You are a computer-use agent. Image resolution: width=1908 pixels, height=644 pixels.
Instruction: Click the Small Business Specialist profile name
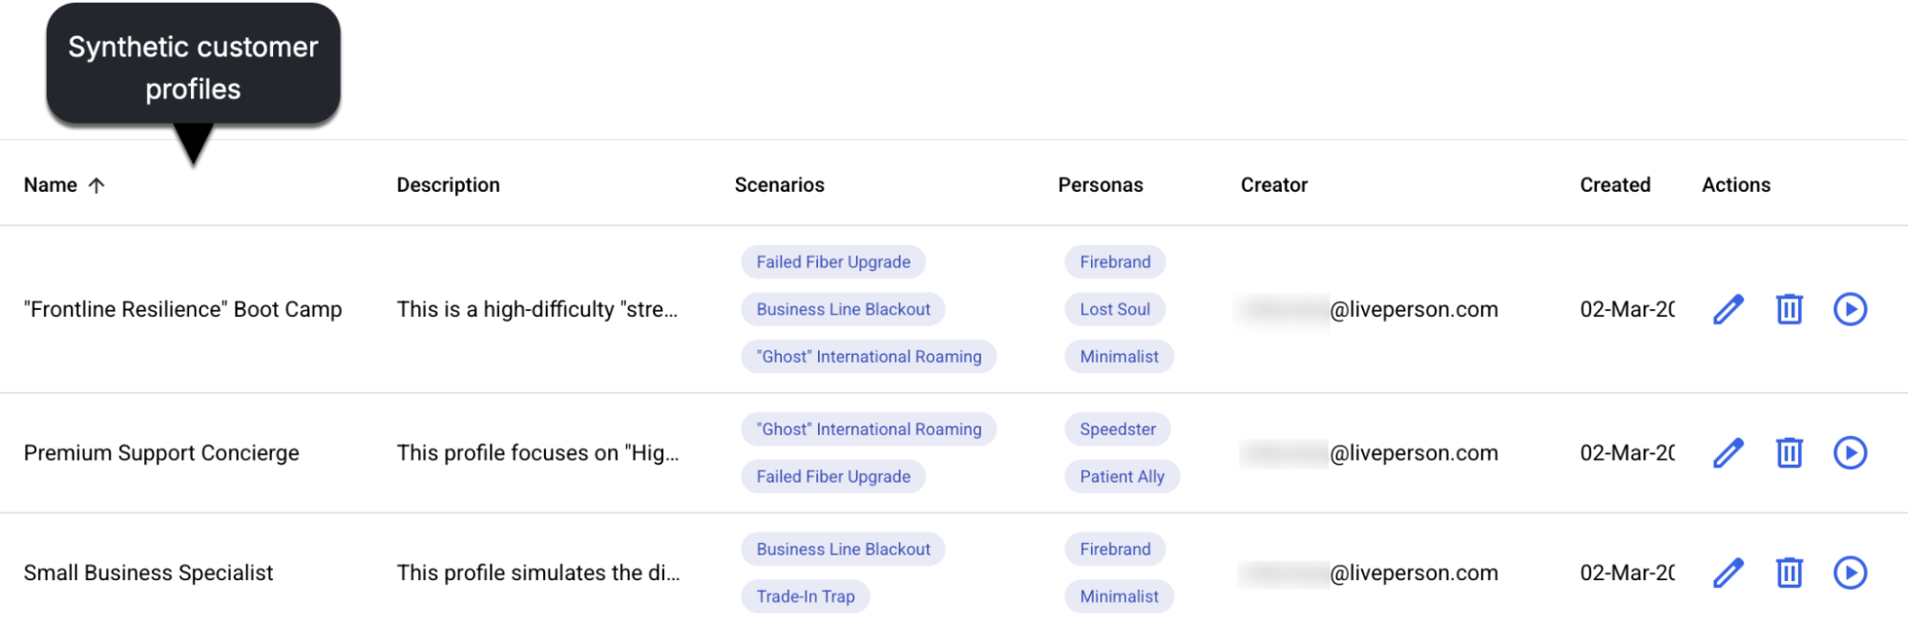(x=149, y=572)
